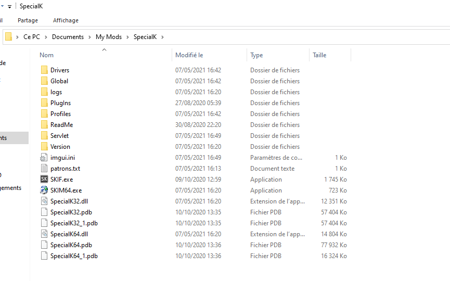Sort by the Modifié le column header
Viewport: 450px width, 281px height.
tap(189, 55)
